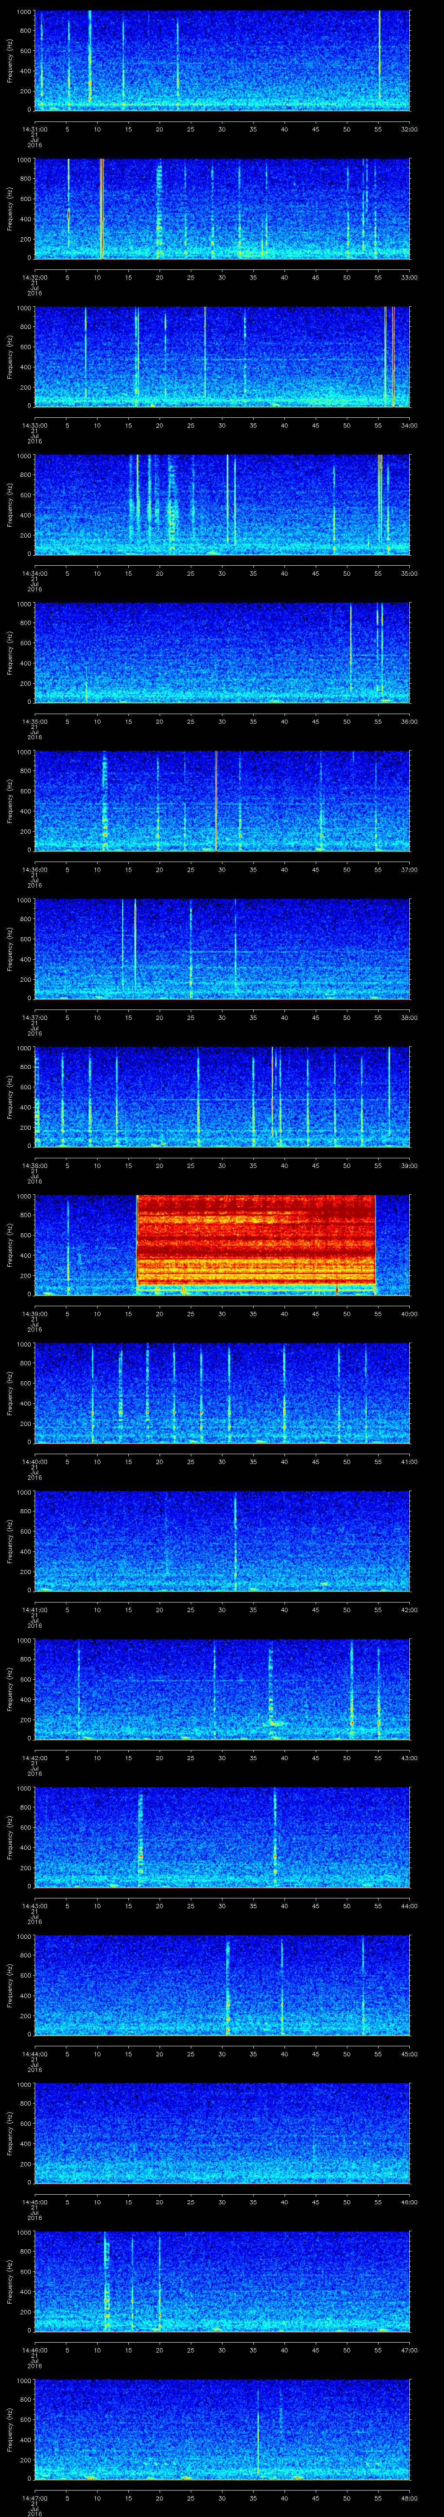Click the "1000" frequency tick of the 14:44:00 panel
The image size is (444, 2517).
[x=24, y=1937]
